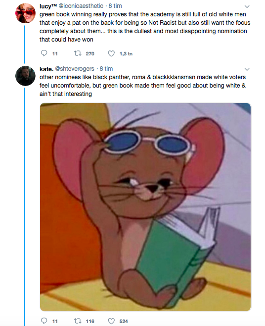
Task: Open @iconicaesthetic handle link
Action: coord(81,6)
